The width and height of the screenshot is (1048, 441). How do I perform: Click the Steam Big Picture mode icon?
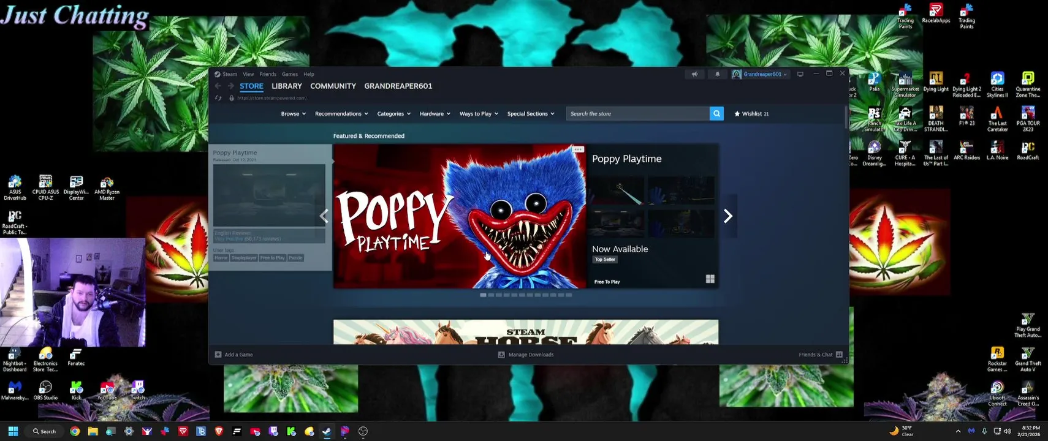point(800,74)
